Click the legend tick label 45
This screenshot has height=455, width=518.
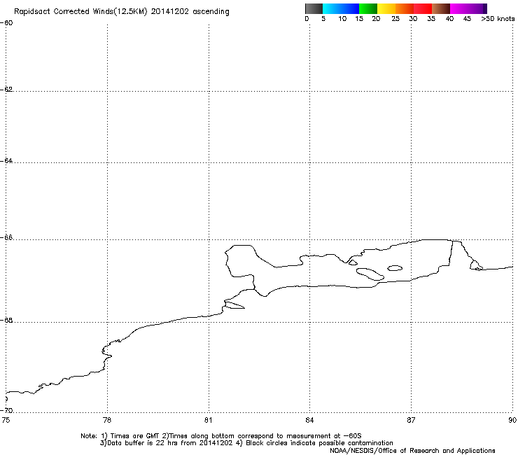[467, 19]
